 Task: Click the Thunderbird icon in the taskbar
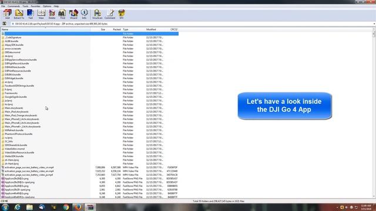click(42, 207)
